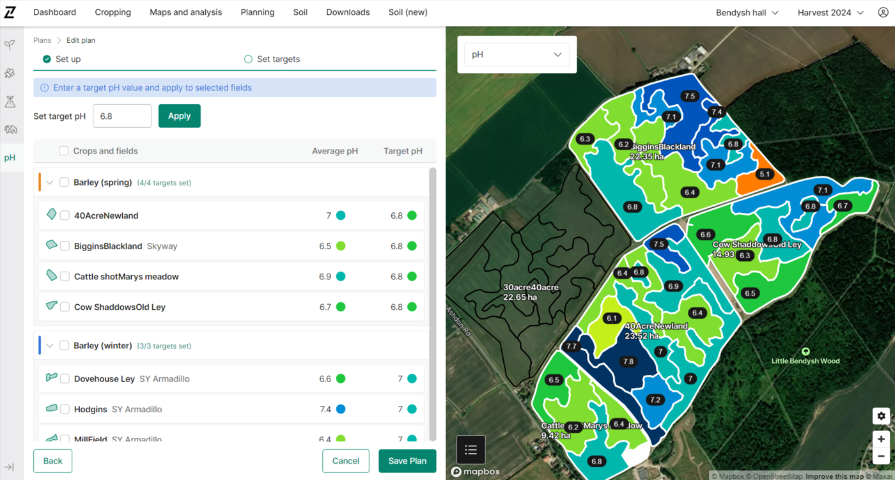This screenshot has height=480, width=895.
Task: Click the 7.8 pH zone label on map
Action: (x=628, y=361)
